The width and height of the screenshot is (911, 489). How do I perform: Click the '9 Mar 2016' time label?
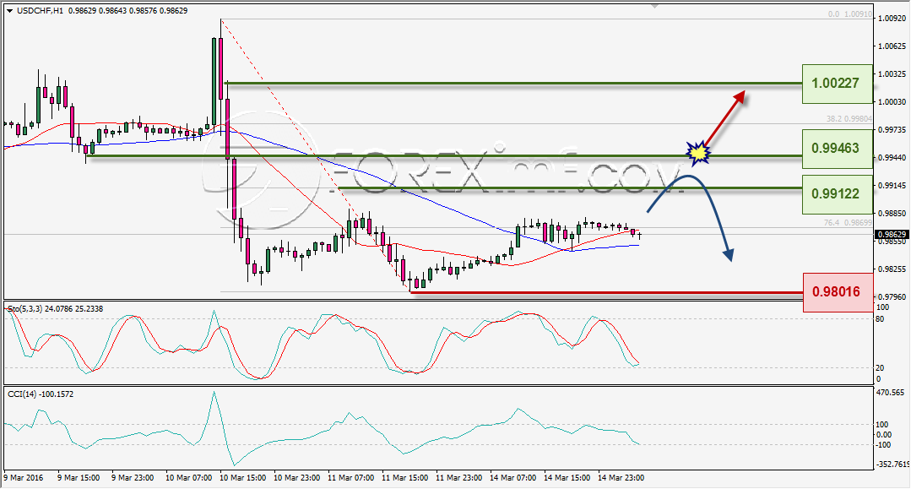point(24,478)
